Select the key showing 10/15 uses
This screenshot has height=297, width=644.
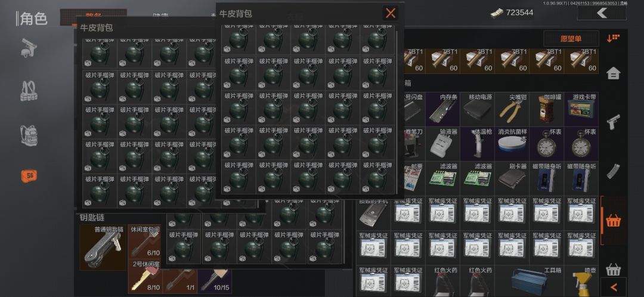215,281
